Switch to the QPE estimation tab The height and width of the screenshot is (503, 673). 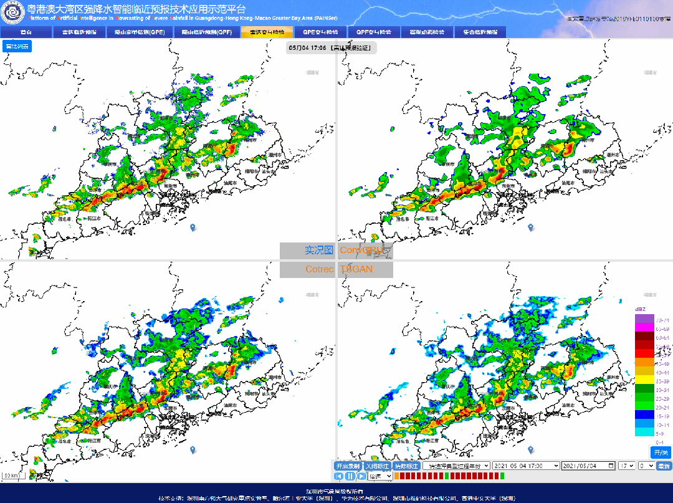(x=140, y=32)
